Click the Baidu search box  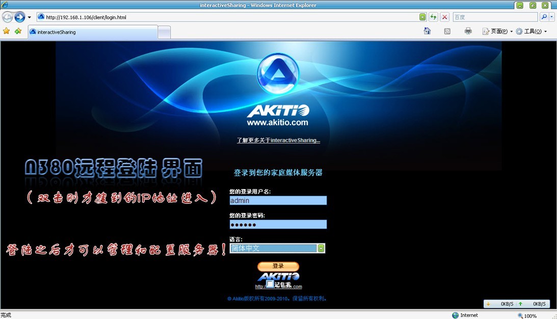(495, 17)
